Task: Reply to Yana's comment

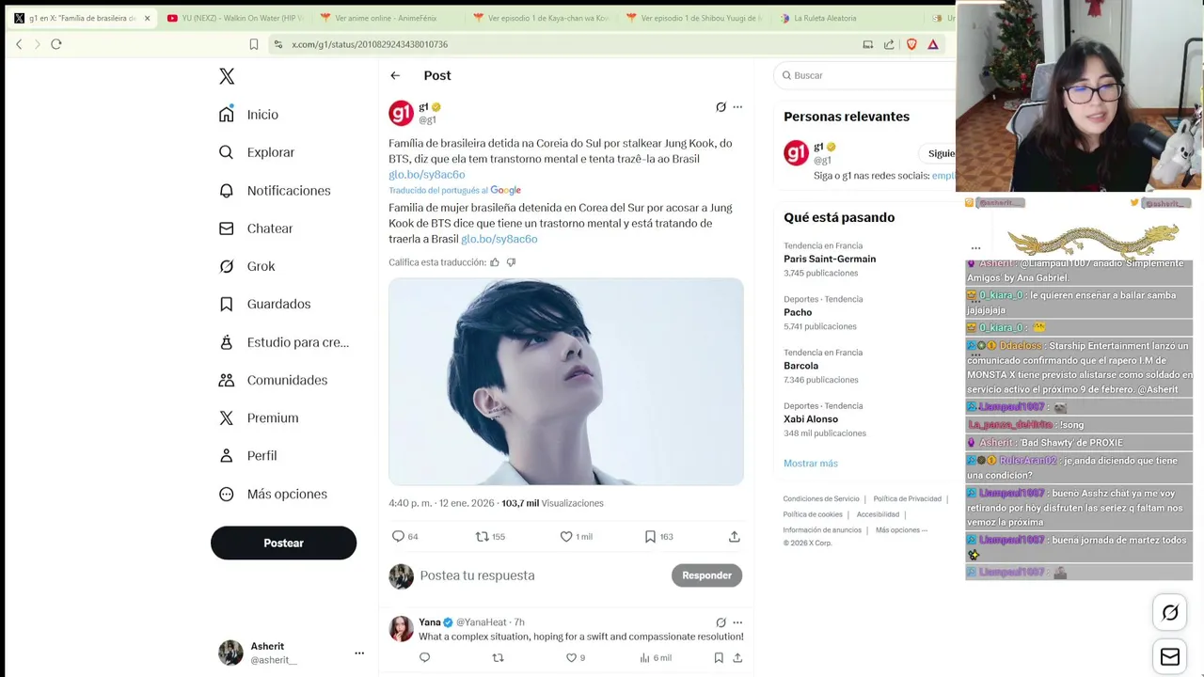Action: click(x=424, y=658)
